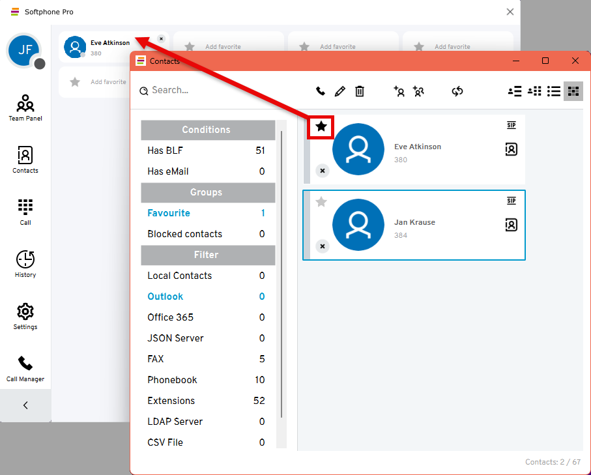The height and width of the screenshot is (475, 591).
Task: Switch to the tile grid view
Action: 573,91
